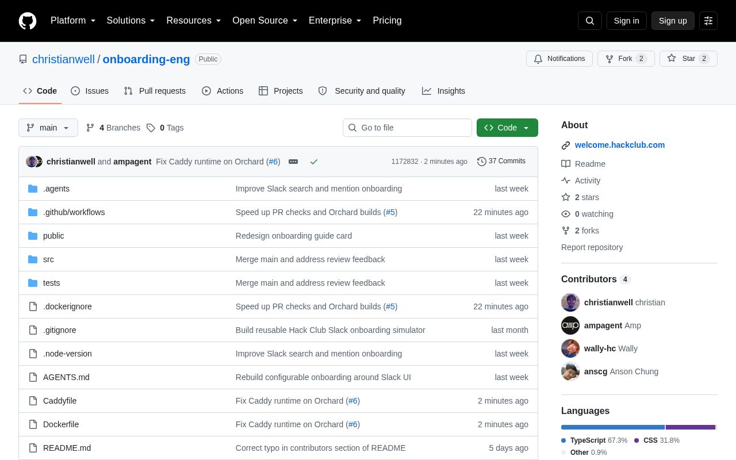Star the onboarding-eng repository

[x=688, y=59]
